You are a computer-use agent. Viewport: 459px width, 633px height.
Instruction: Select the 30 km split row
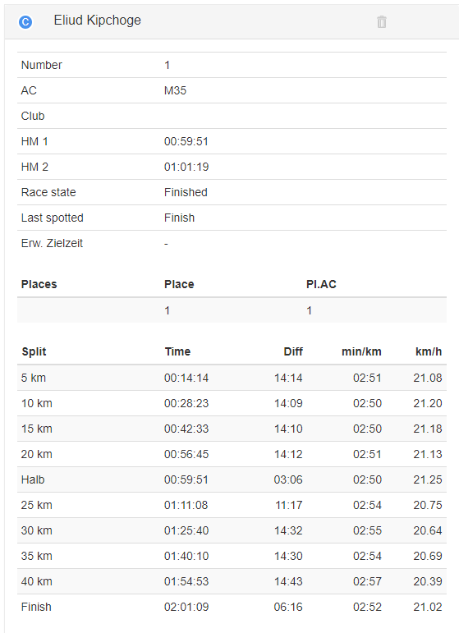click(x=232, y=530)
